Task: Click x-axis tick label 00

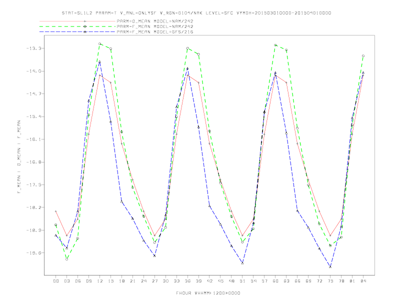Action: 56,281
